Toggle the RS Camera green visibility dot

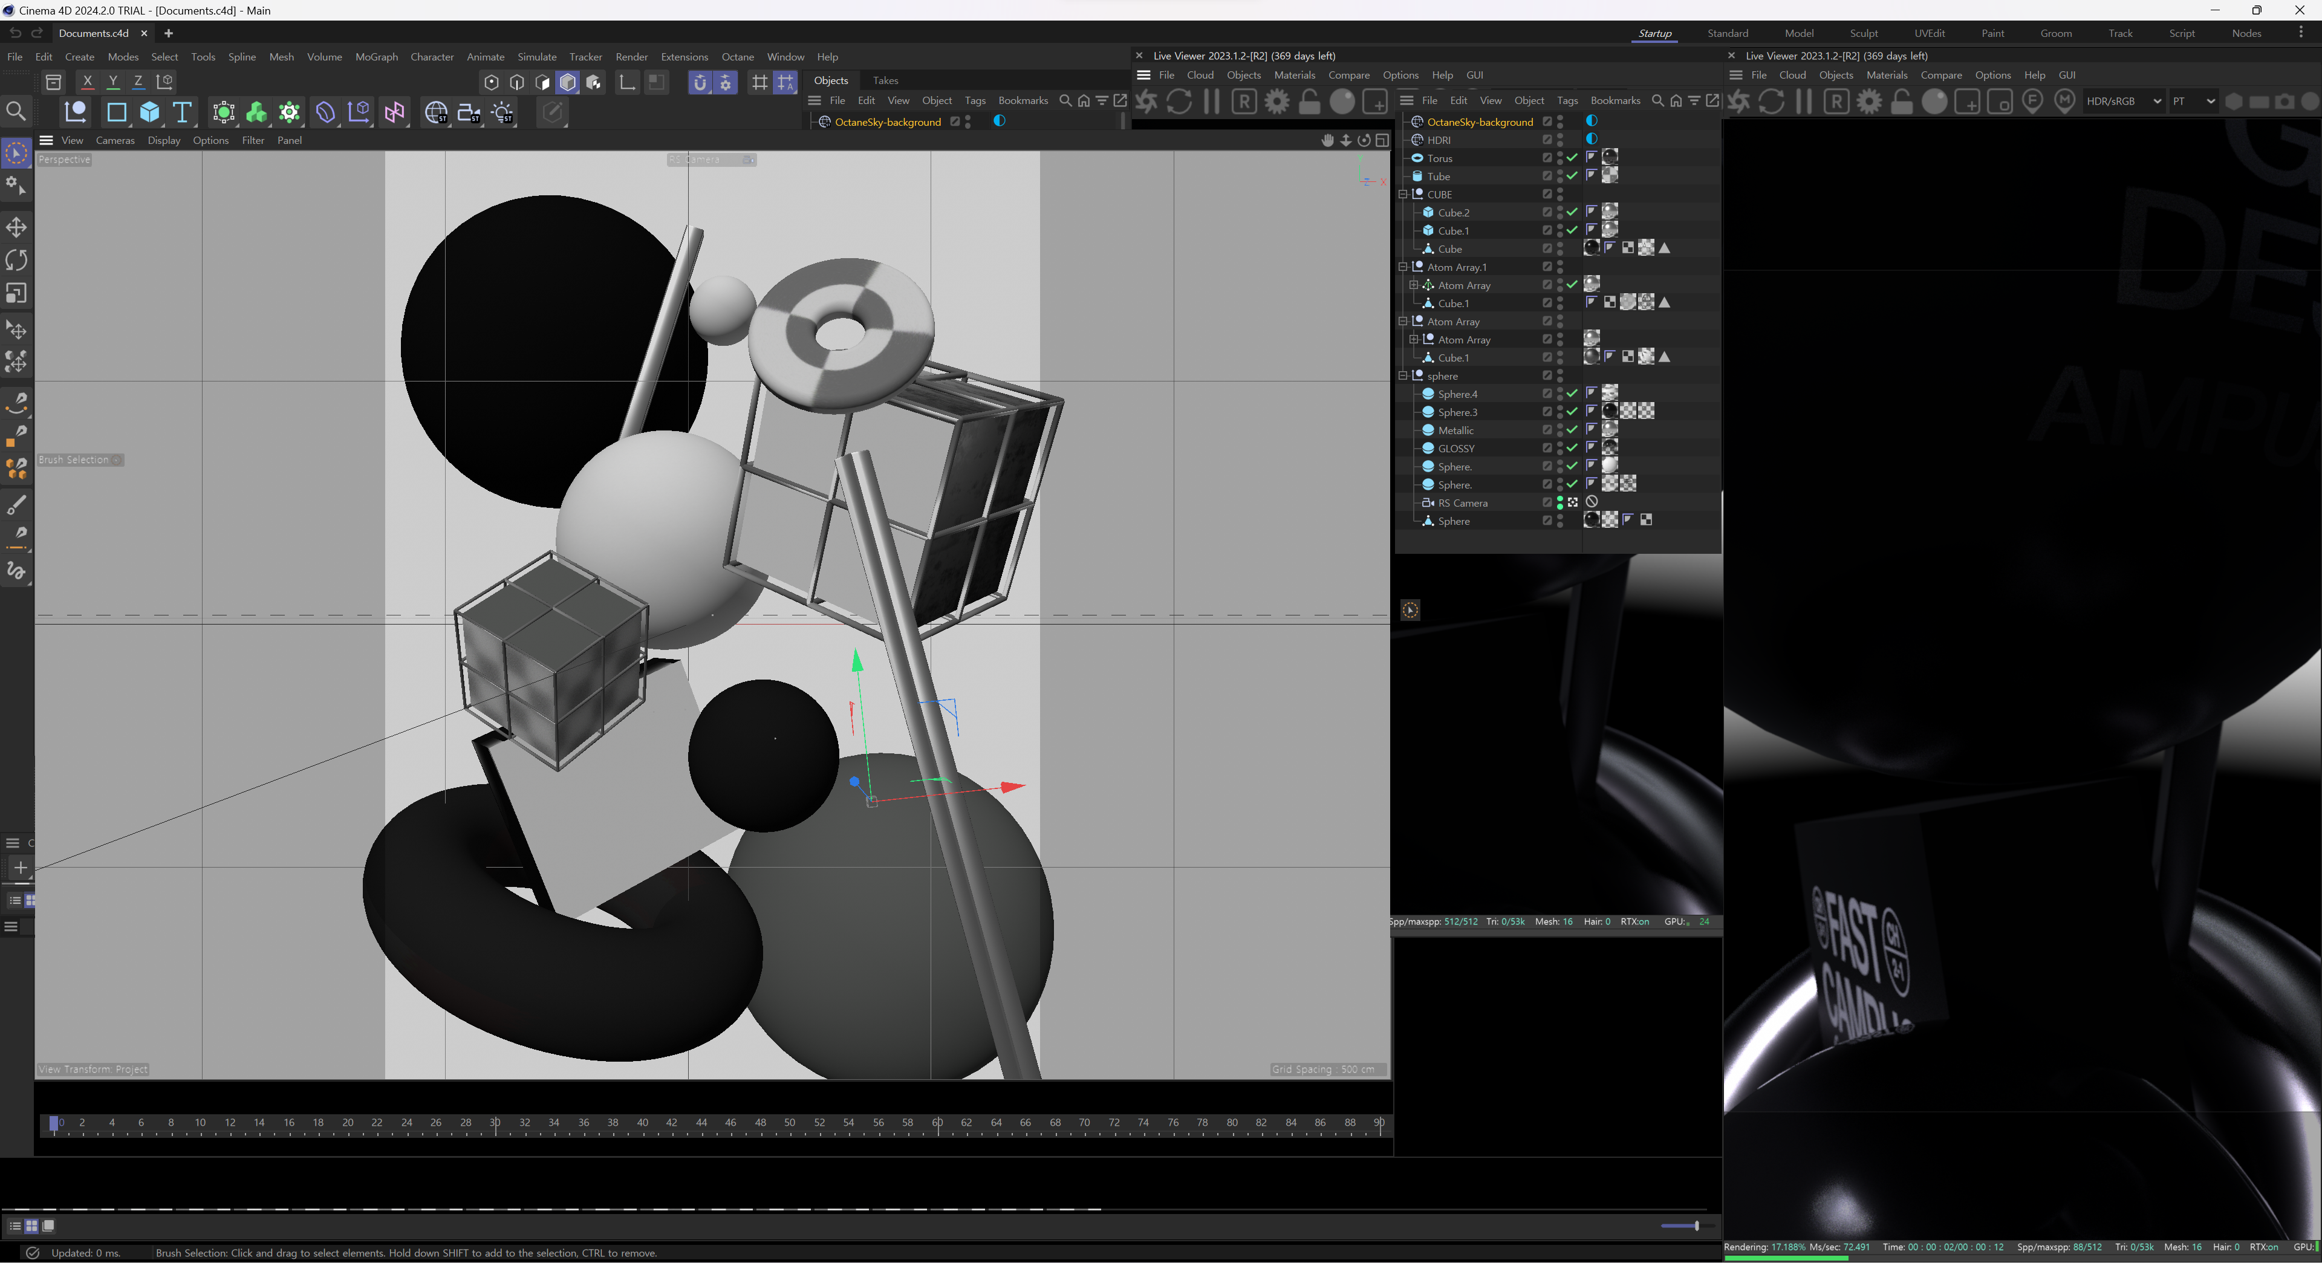click(x=1560, y=503)
